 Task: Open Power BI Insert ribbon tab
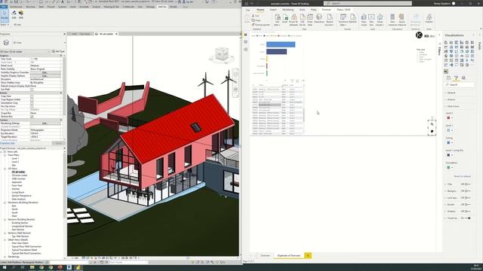point(273,10)
